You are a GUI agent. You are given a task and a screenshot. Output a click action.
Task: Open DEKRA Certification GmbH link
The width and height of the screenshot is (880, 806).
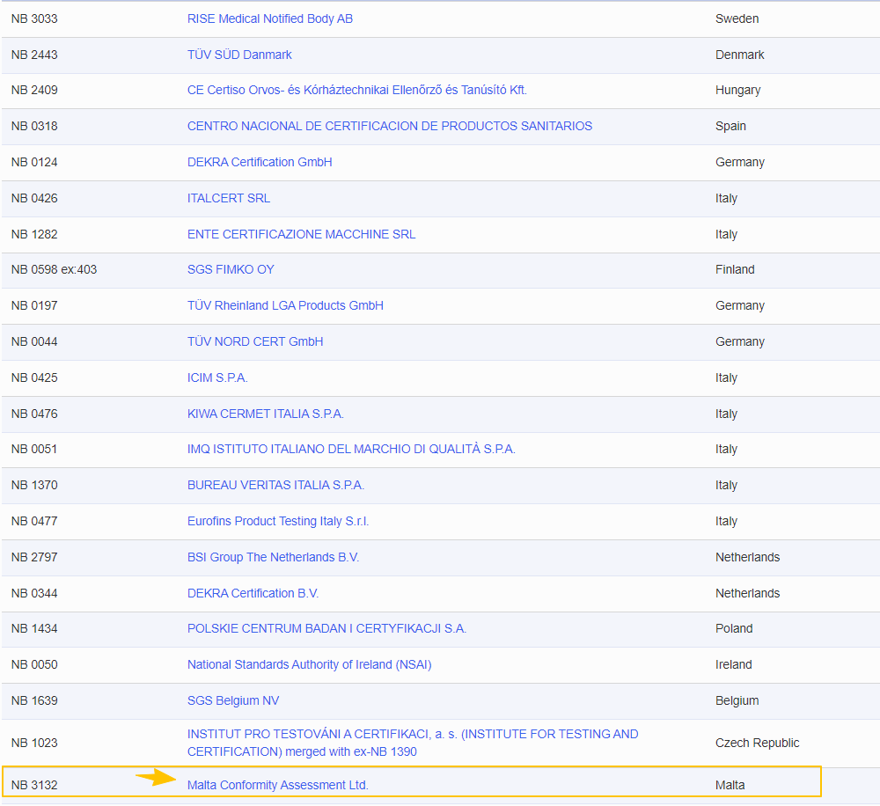coord(260,162)
